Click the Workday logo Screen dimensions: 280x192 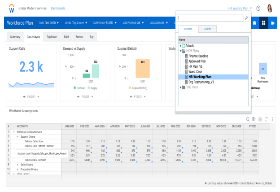click(x=12, y=9)
